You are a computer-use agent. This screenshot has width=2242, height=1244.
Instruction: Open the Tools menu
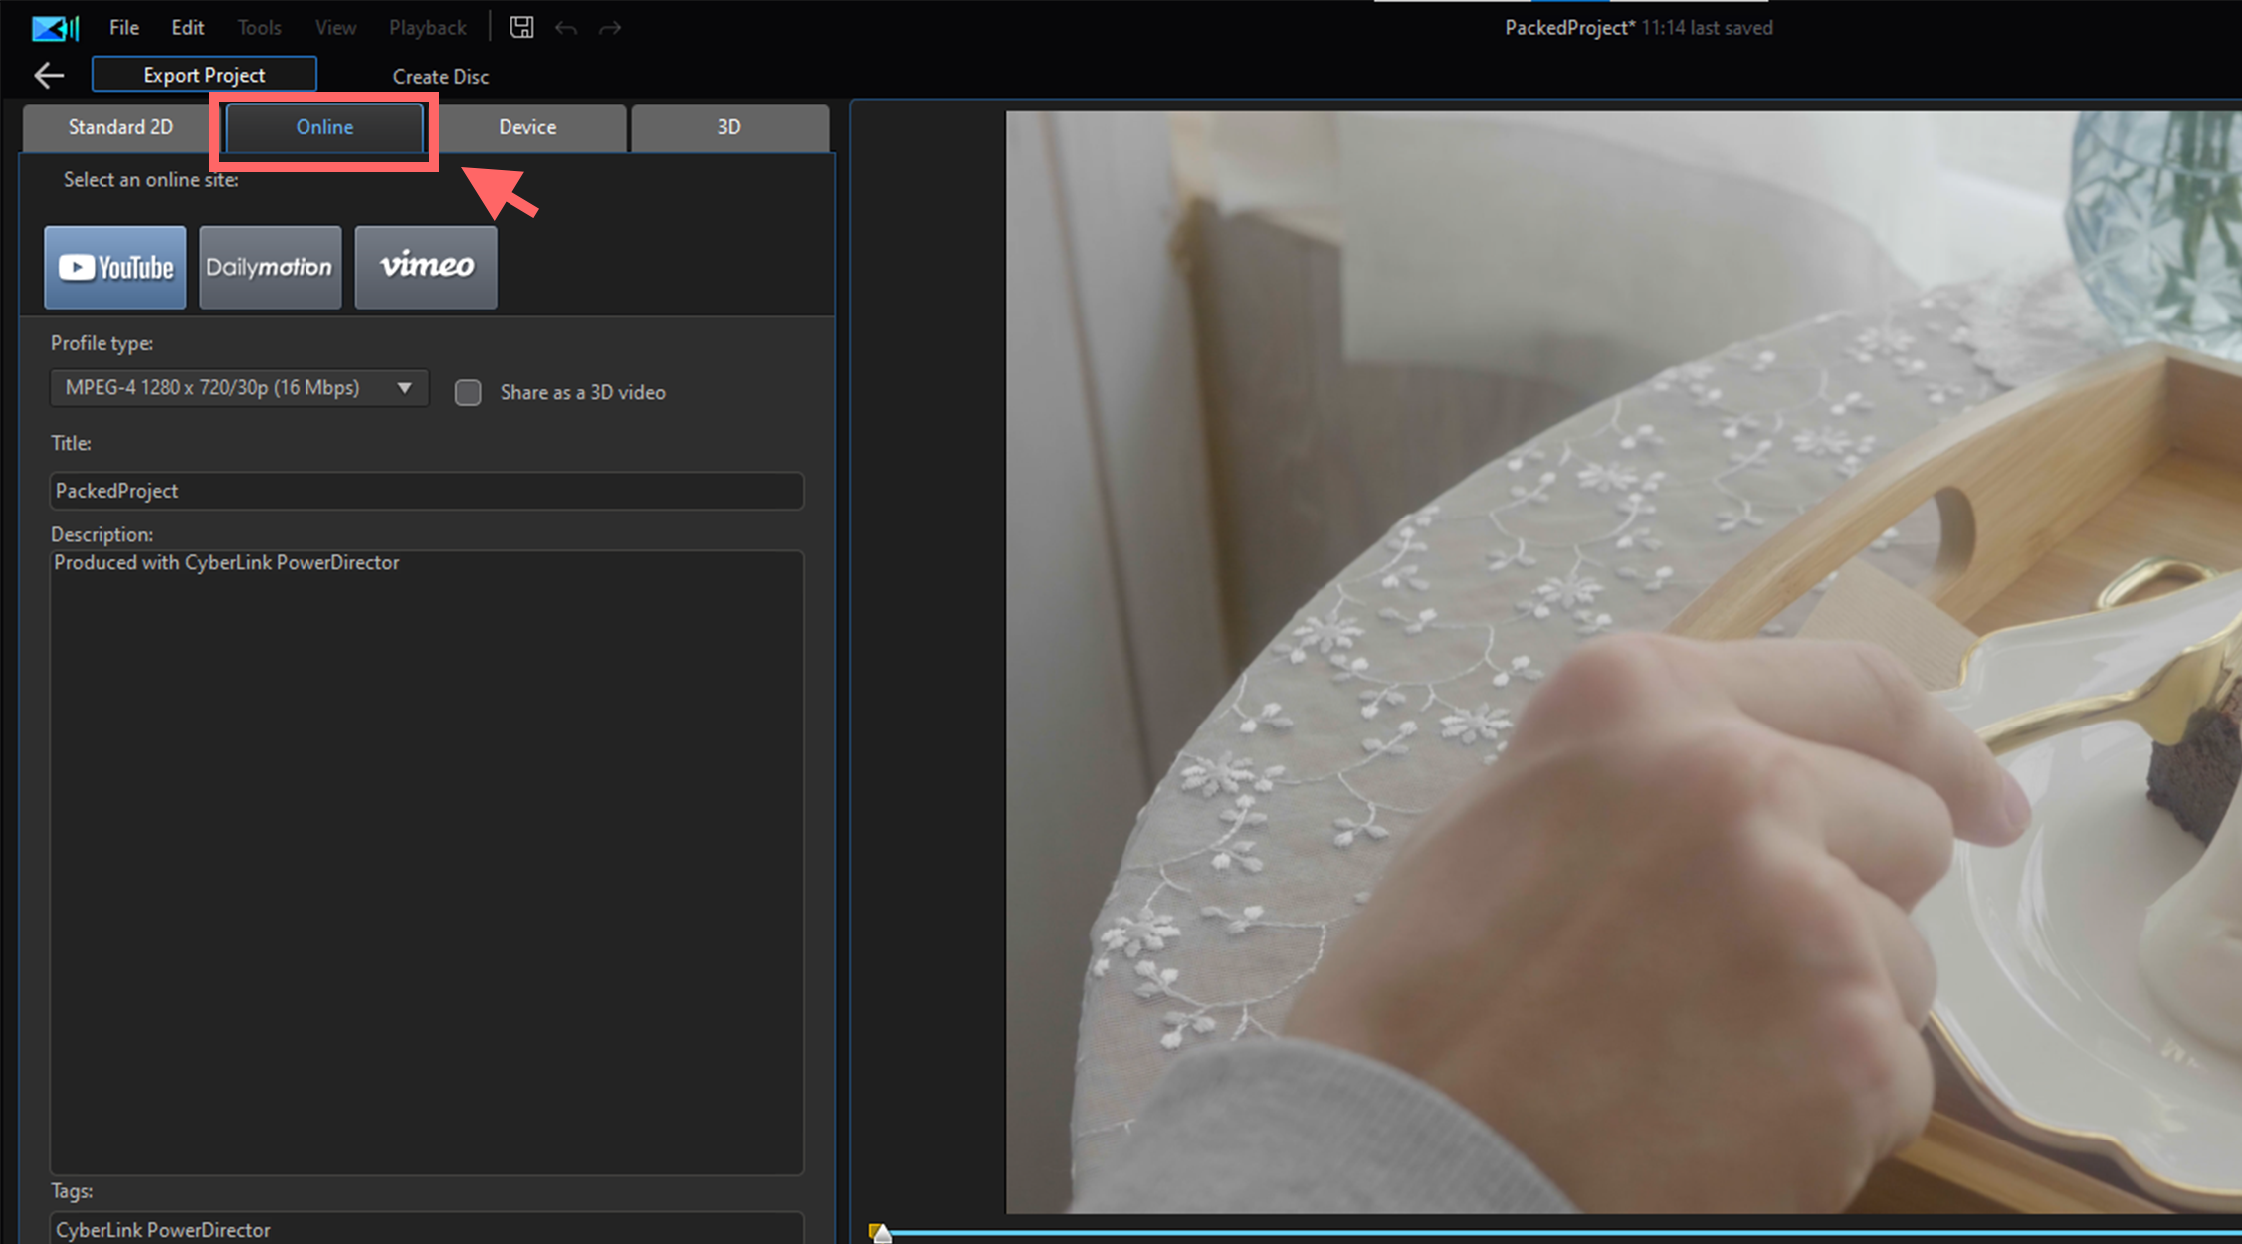click(259, 28)
